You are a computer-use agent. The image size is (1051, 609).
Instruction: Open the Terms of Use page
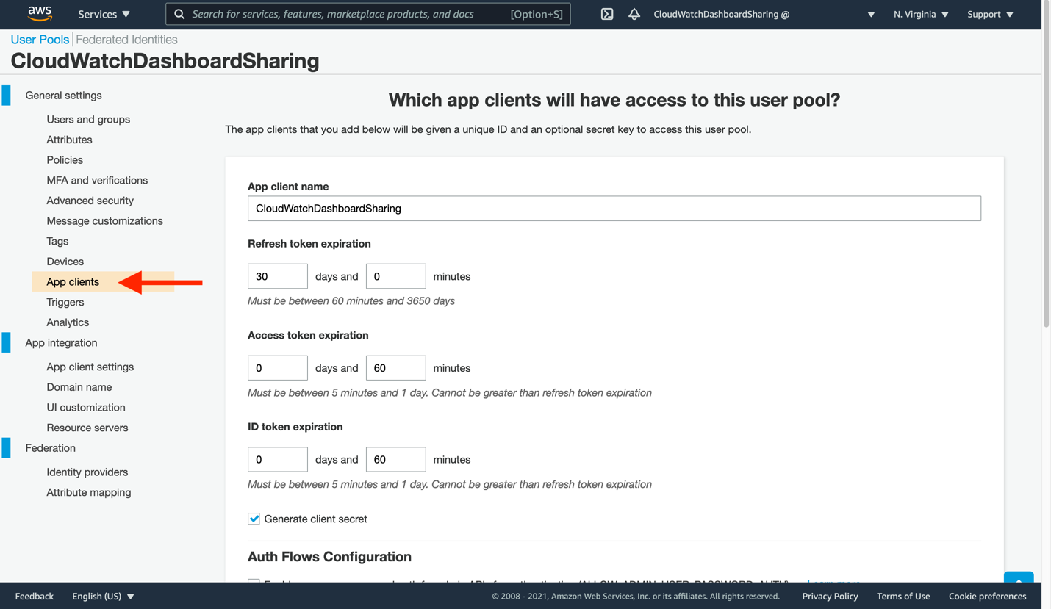tap(903, 596)
